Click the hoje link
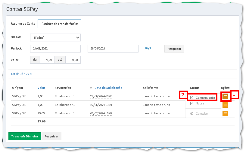The image size is (246, 153). (x=148, y=48)
